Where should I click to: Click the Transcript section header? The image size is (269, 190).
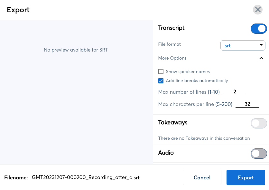(x=171, y=28)
